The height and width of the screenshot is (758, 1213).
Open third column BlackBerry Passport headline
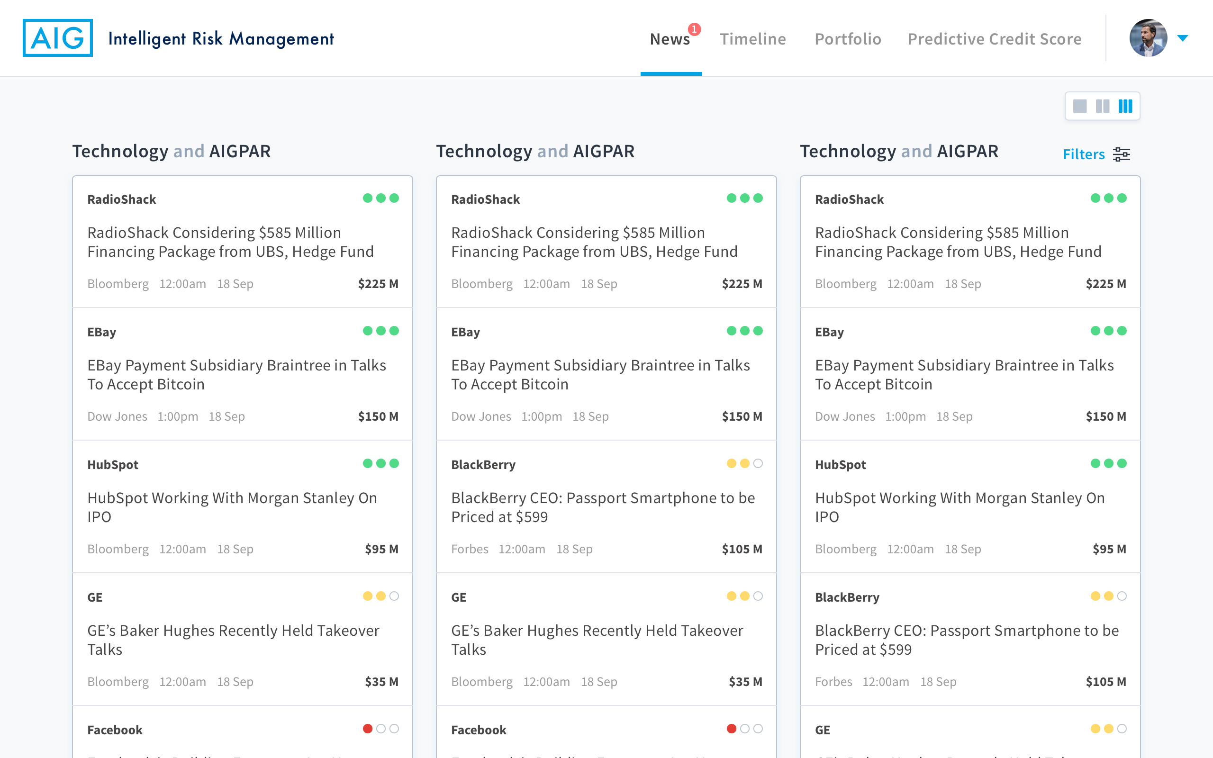click(x=967, y=640)
